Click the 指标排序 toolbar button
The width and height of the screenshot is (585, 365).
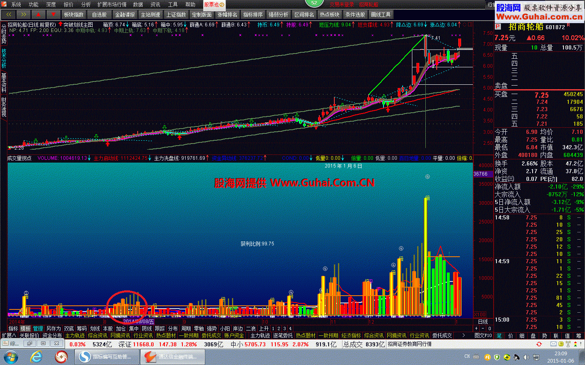coord(253,15)
